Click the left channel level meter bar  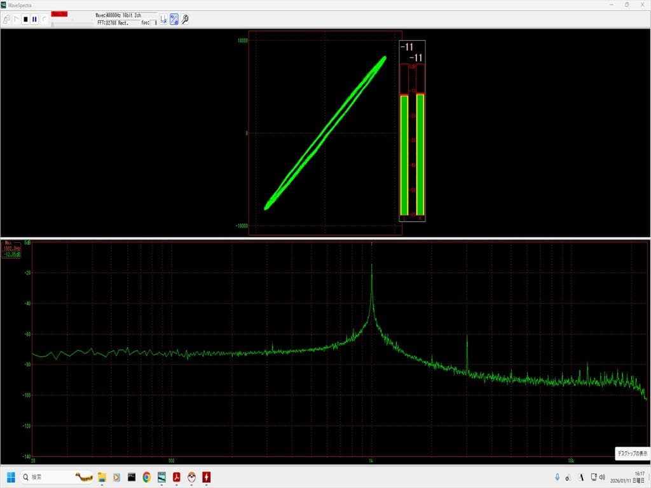(x=404, y=154)
